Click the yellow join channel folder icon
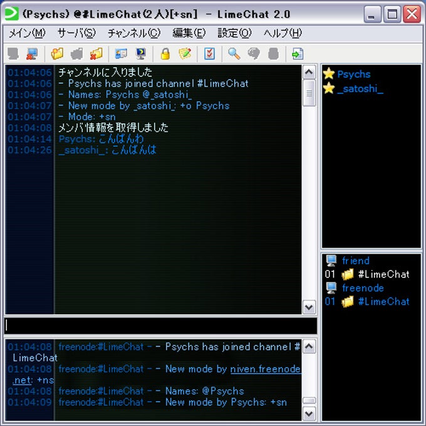Screen dimensions: 426x426 [x=57, y=53]
